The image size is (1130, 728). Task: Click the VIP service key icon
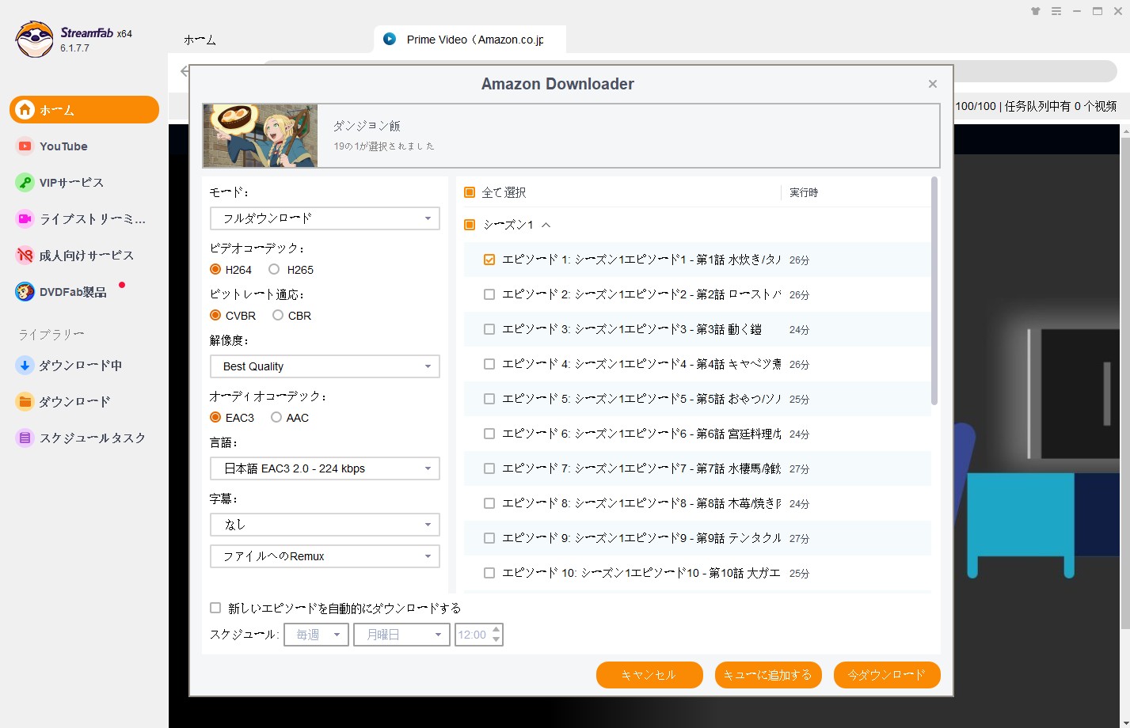click(x=25, y=183)
